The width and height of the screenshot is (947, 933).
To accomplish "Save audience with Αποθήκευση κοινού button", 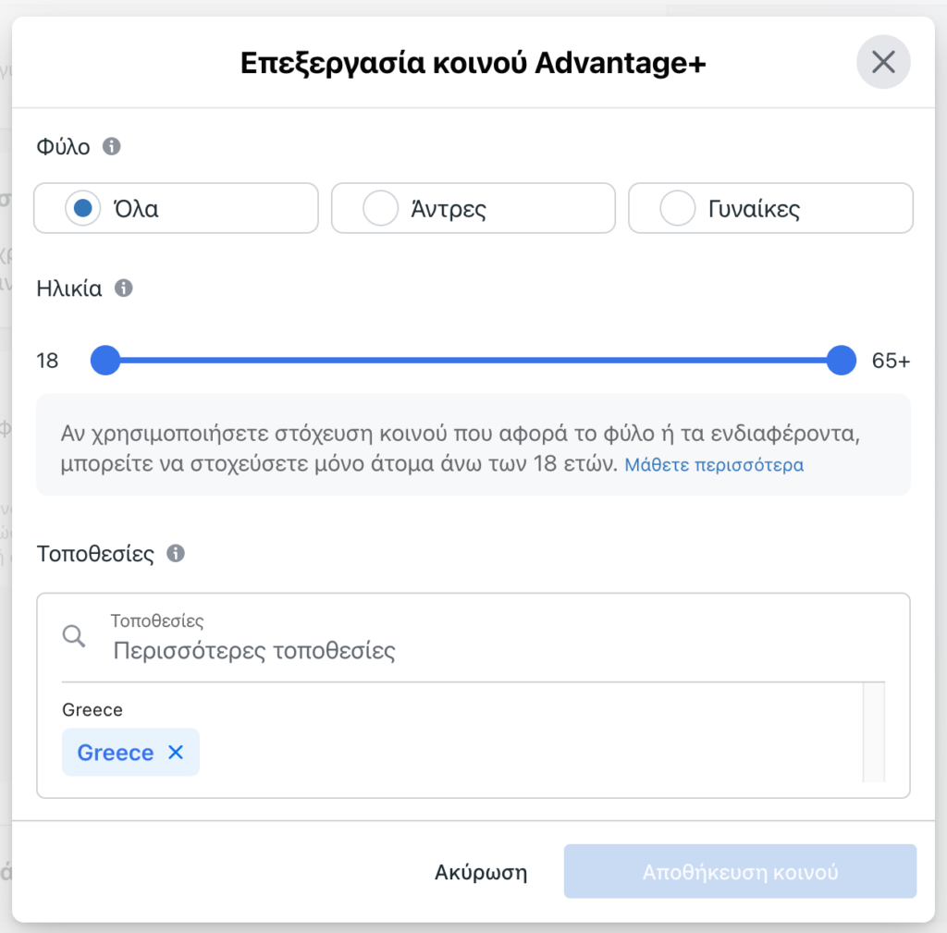I will coord(740,871).
